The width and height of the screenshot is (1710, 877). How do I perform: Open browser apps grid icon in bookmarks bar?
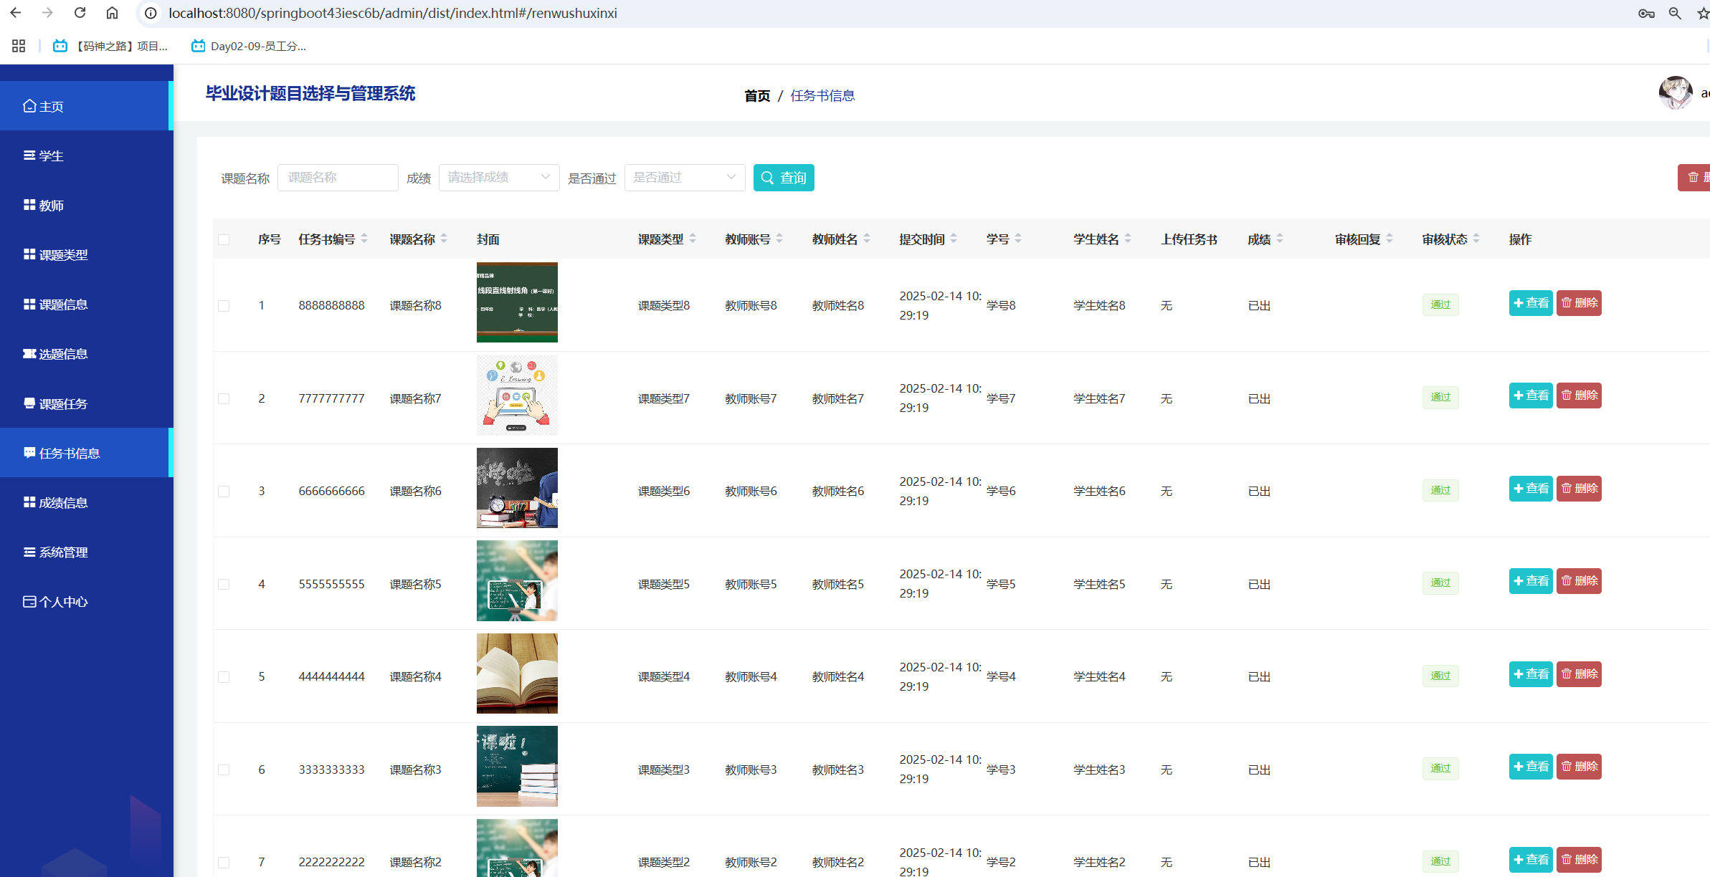[19, 46]
